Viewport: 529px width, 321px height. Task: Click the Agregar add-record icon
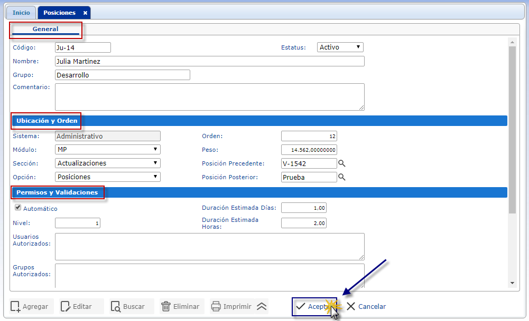point(16,307)
